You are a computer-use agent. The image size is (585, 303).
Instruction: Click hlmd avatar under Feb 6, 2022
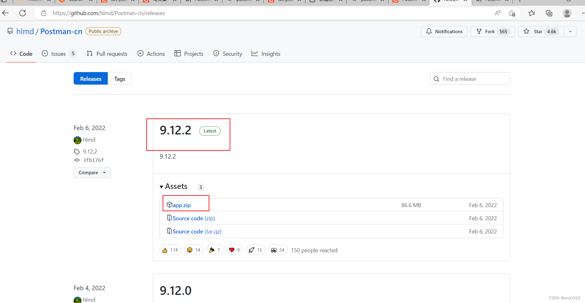coord(77,140)
